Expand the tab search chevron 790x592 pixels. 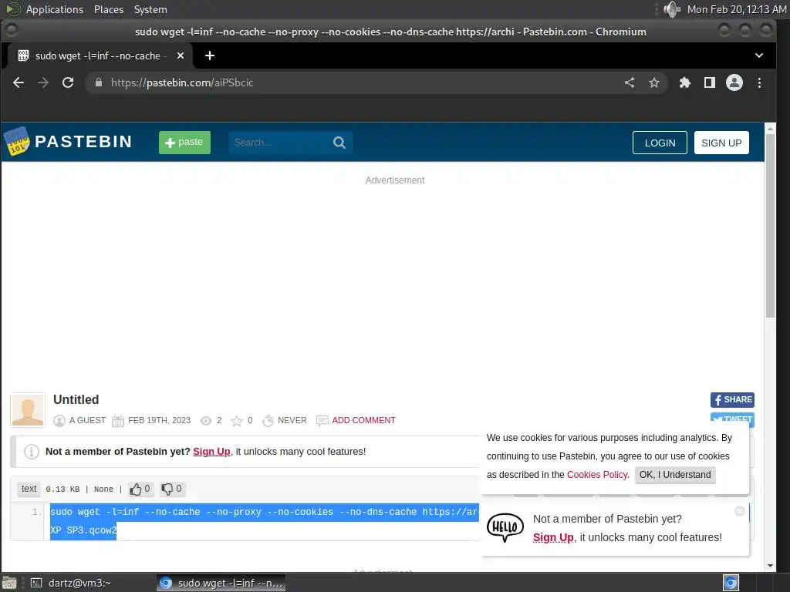tap(759, 55)
